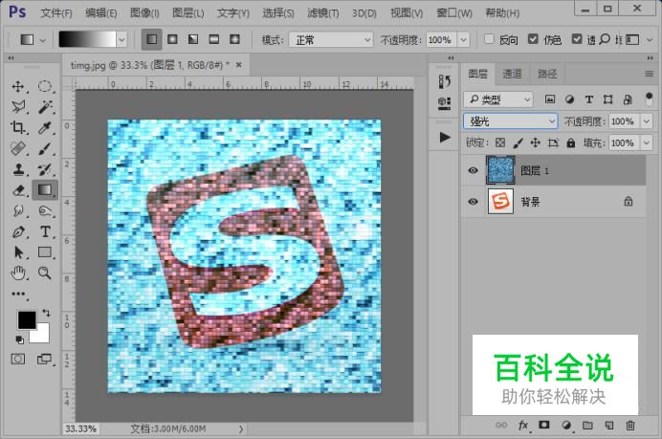The width and height of the screenshot is (662, 439).
Task: Open the options bar opacity slider arrow
Action: coord(464,40)
